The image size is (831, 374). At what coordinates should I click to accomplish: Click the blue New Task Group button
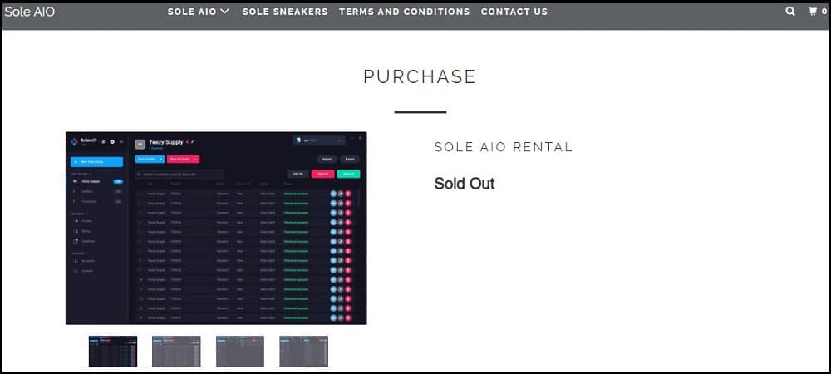96,161
